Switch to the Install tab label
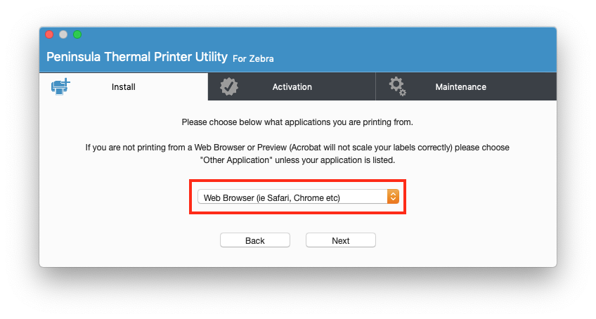Viewport: 596px width, 319px height. pos(124,87)
